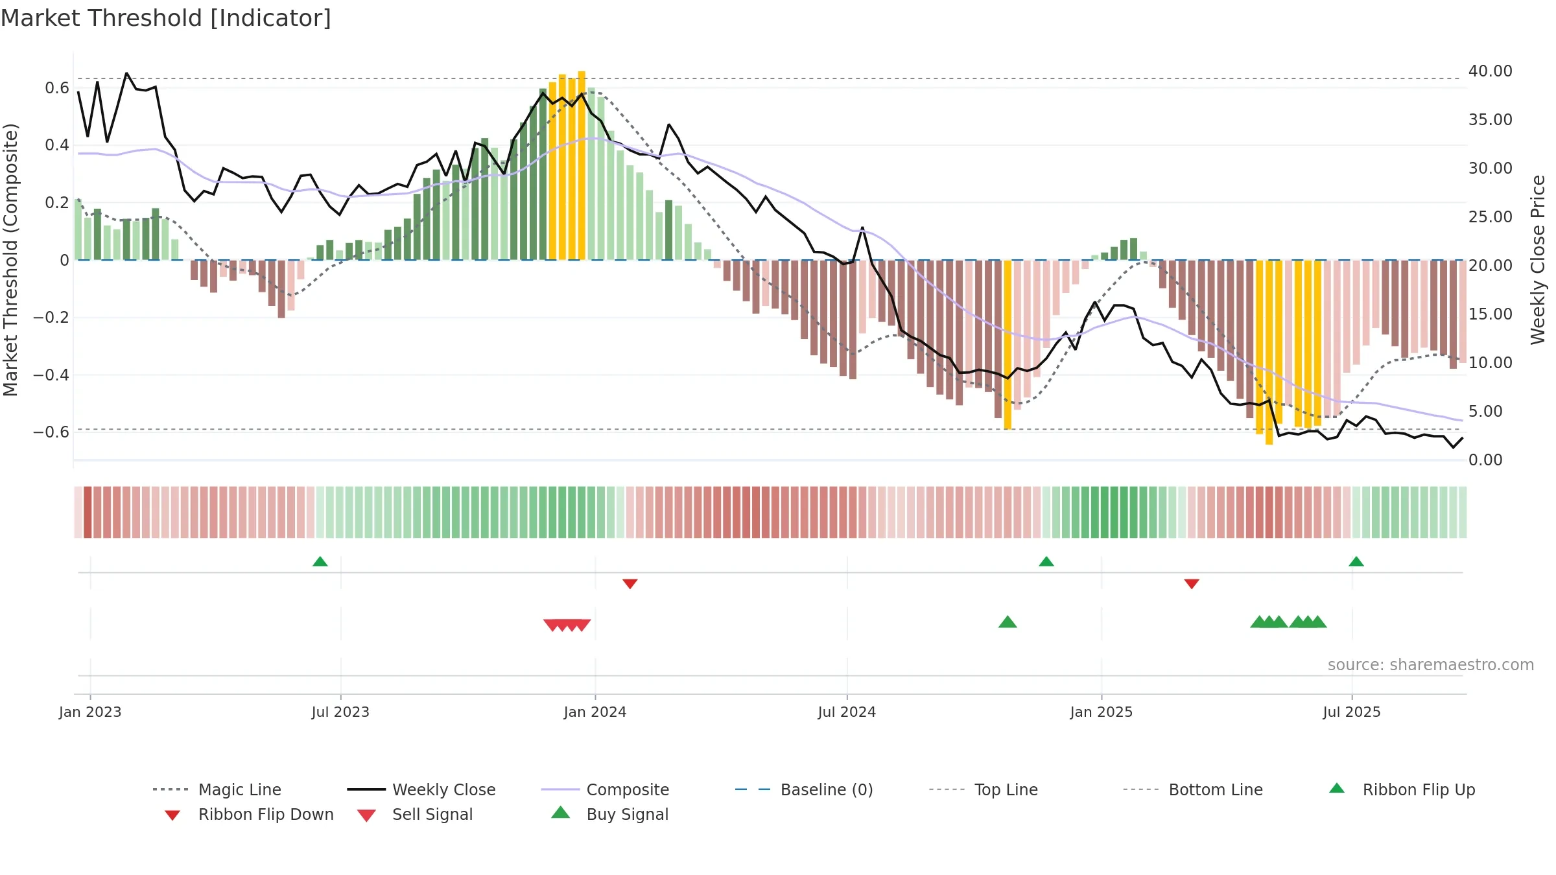
Task: Click the ribbon flip up marker near Jul 2023
Action: pyautogui.click(x=320, y=561)
